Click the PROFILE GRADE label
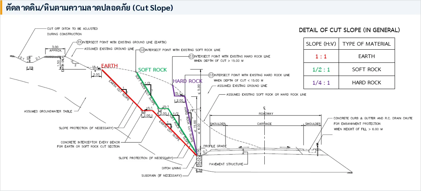The image size is (421, 191). [215, 146]
